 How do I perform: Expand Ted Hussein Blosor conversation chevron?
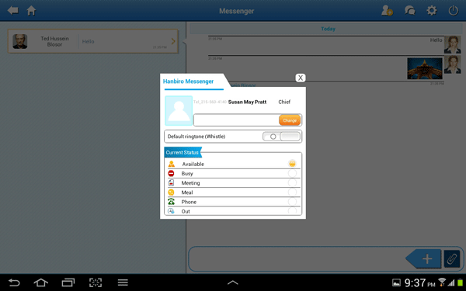click(173, 41)
